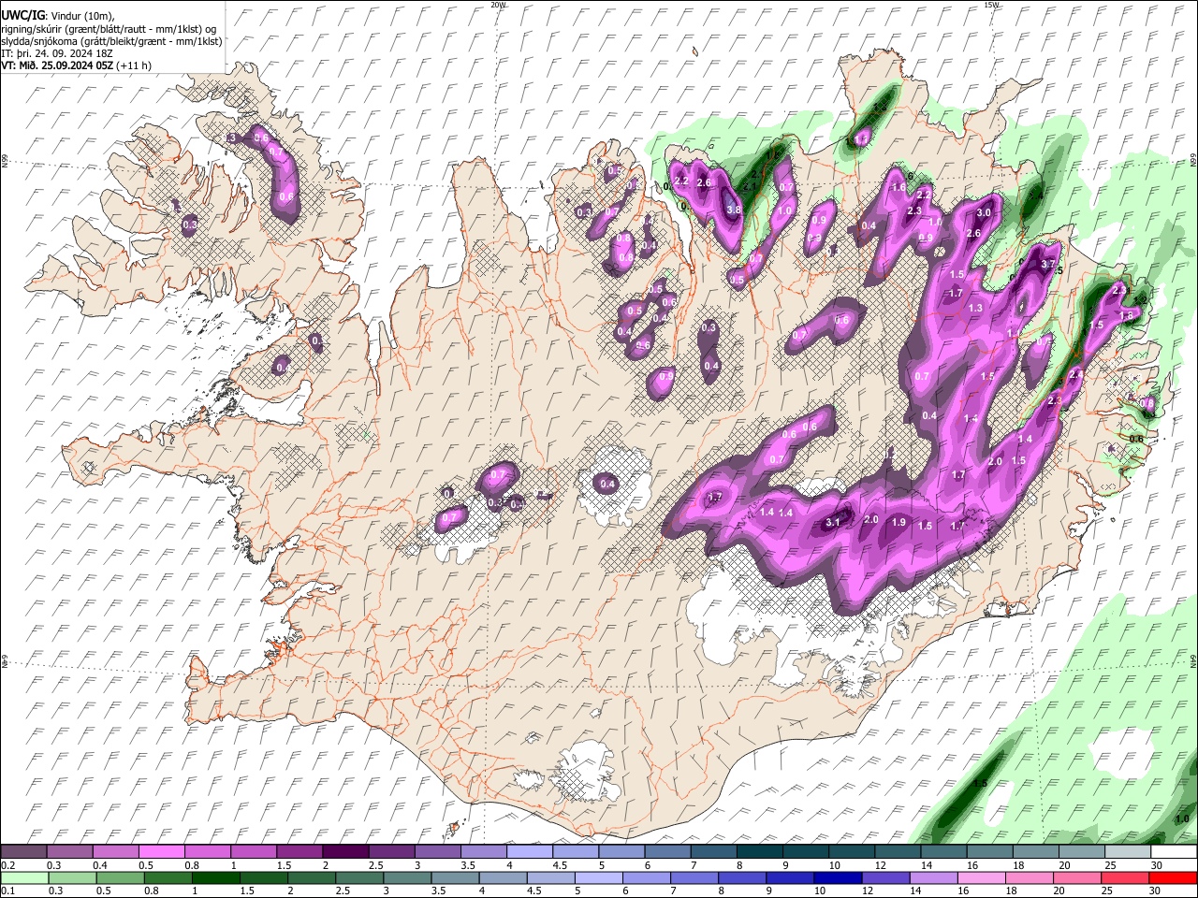Pick the red rain scale swatch above 30

click(1174, 877)
